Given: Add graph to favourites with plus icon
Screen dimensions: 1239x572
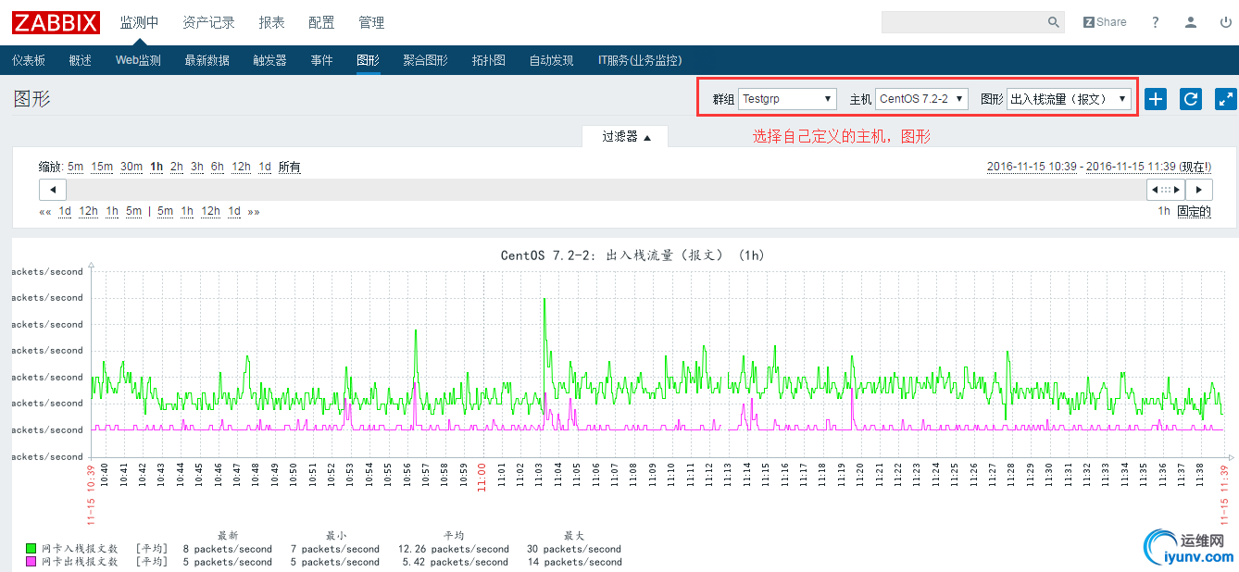Looking at the screenshot, I should click(1156, 99).
